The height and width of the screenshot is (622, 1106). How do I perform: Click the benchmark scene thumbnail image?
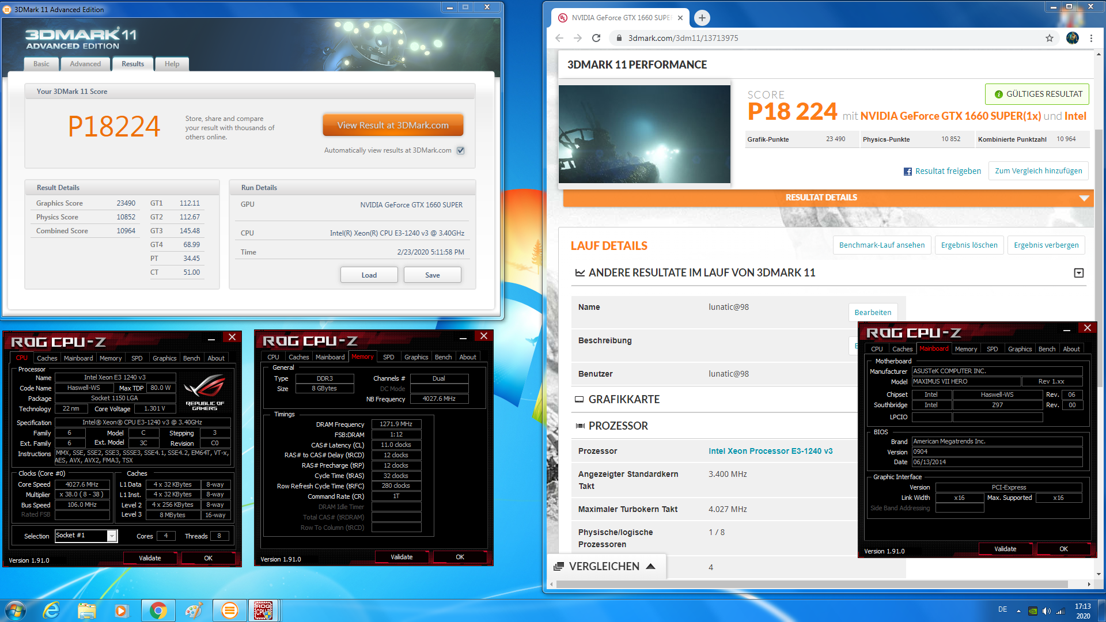point(645,134)
